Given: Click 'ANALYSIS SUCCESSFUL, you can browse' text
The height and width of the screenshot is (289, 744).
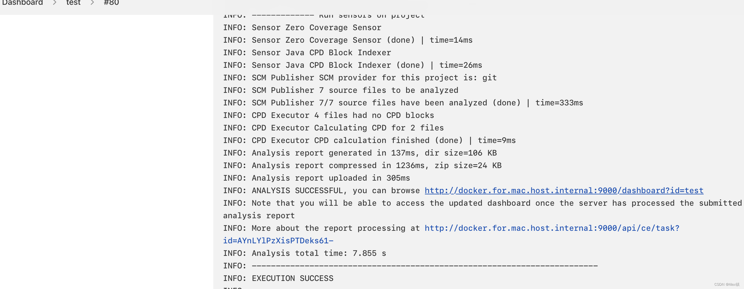Looking at the screenshot, I should tap(336, 190).
